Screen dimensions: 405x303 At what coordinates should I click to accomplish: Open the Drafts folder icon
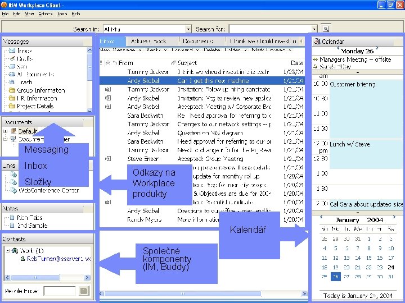(x=12, y=58)
